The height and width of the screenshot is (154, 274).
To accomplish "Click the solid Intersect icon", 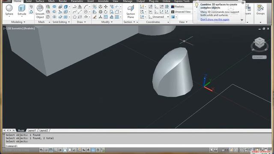I will 54,17.
